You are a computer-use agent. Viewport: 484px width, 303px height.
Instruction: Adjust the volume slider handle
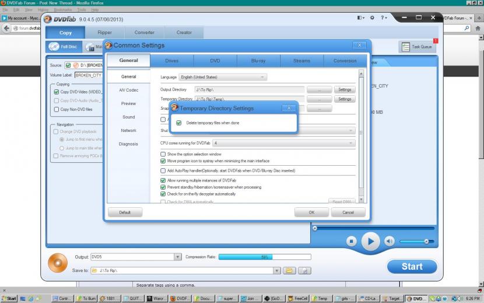point(426,241)
